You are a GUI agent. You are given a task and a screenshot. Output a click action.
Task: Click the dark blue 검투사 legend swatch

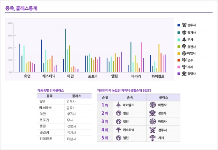[x=179, y=25]
